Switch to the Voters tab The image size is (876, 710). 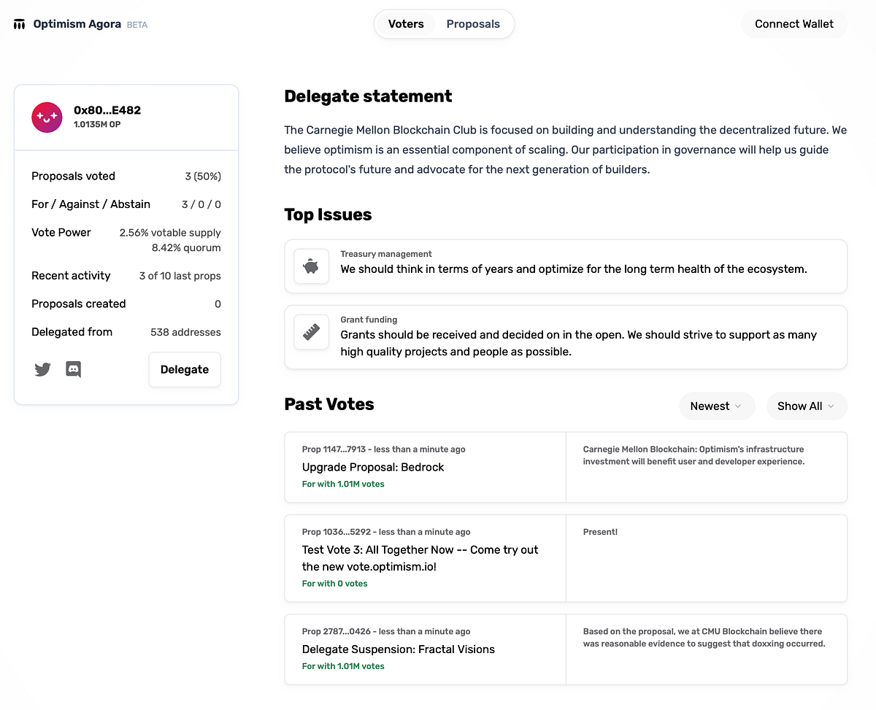click(x=406, y=24)
